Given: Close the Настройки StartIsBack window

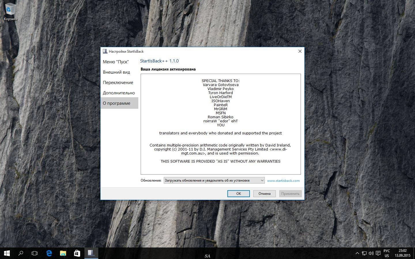Looking at the screenshot, I should click(300, 51).
